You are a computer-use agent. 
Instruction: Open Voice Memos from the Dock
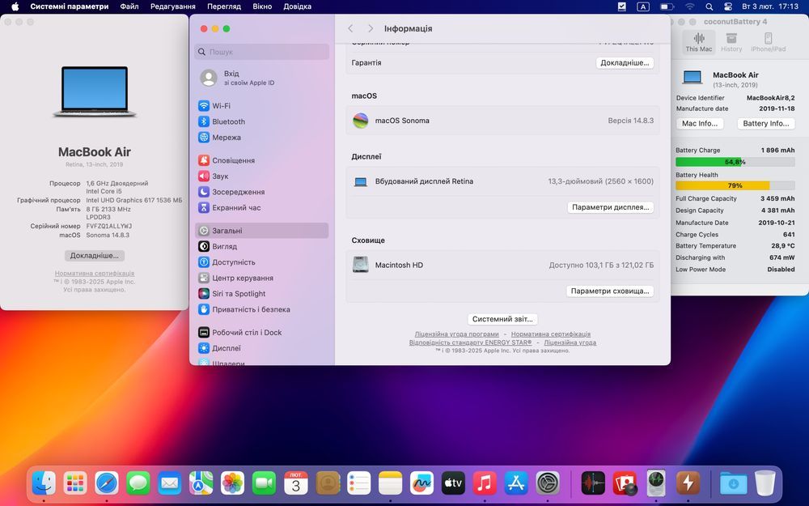593,484
